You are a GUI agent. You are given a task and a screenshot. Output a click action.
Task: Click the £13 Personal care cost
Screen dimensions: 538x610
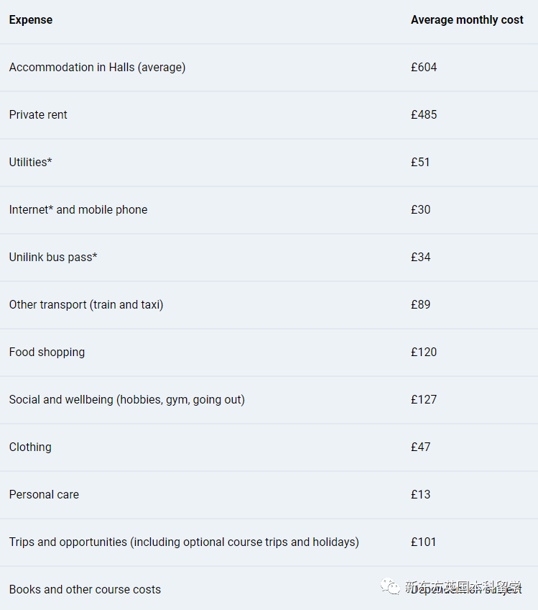point(421,494)
